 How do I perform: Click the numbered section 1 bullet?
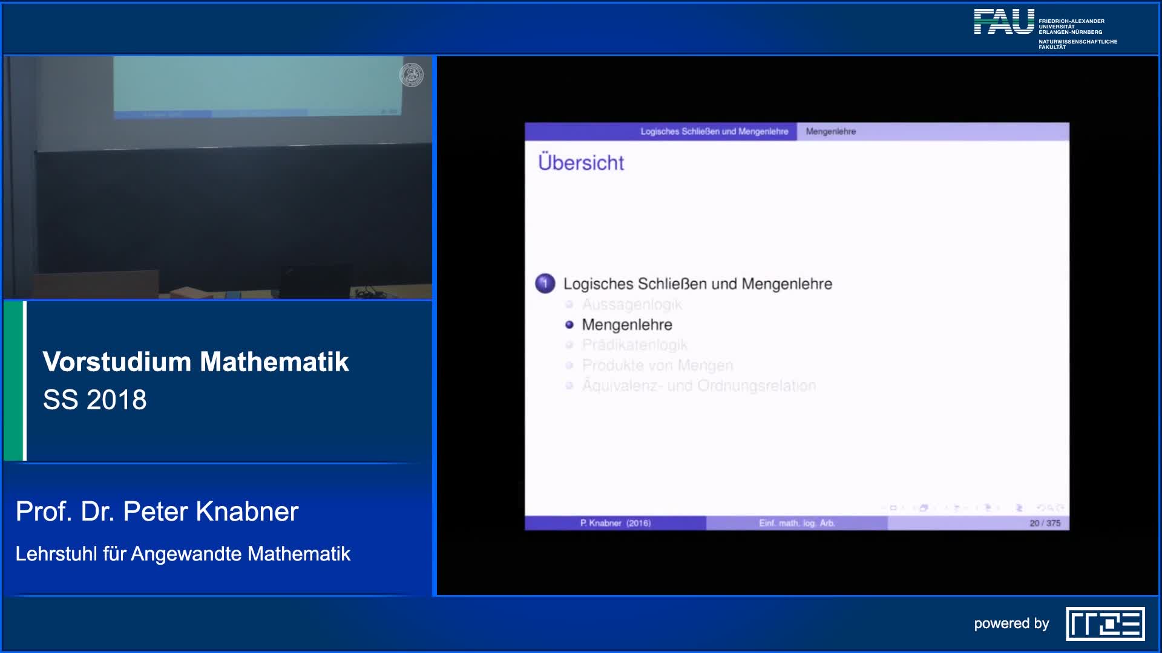(x=545, y=284)
